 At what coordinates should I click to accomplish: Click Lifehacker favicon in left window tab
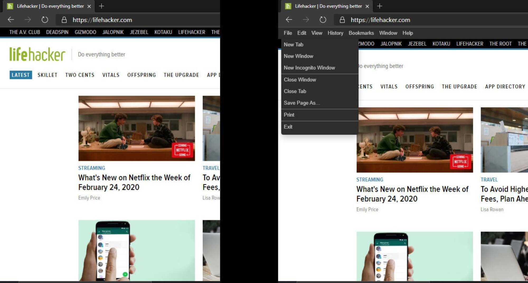(x=10, y=6)
